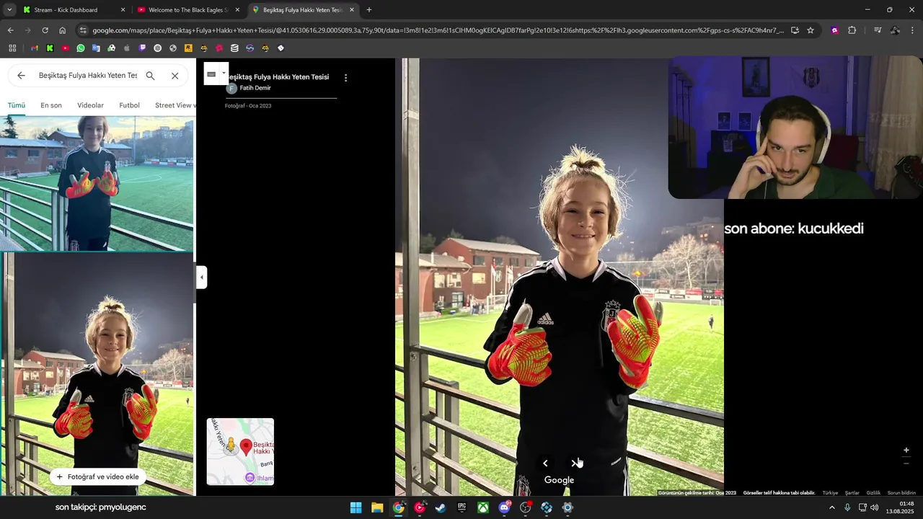Open Discord from the taskbar
The width and height of the screenshot is (923, 519).
coord(505,507)
